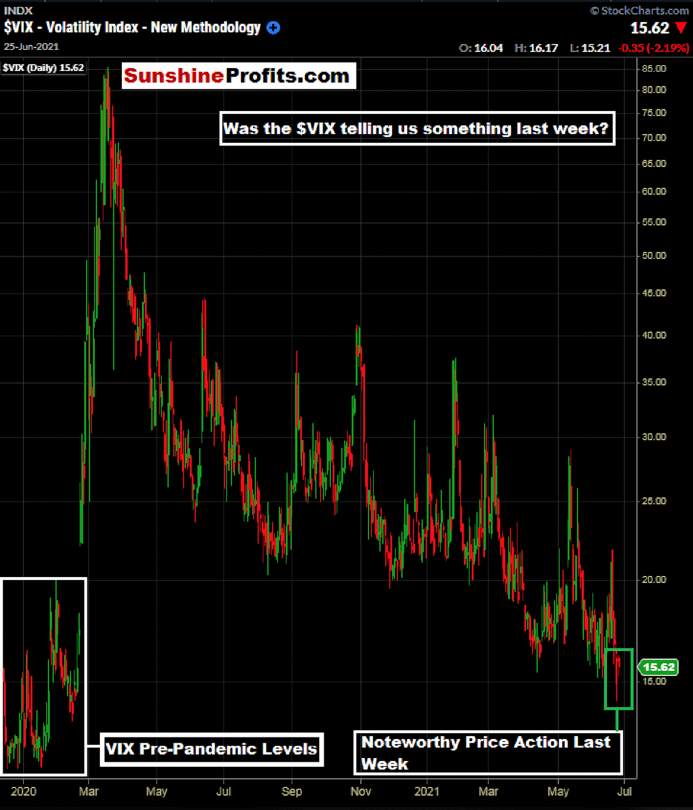Click the March 2020 spike peak near 85

pyautogui.click(x=107, y=70)
